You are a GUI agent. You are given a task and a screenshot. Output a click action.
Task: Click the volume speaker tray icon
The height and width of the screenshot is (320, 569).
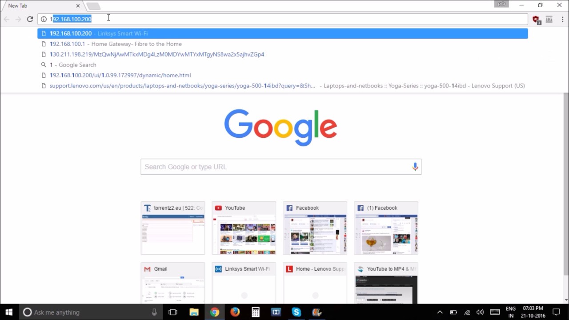click(480, 312)
